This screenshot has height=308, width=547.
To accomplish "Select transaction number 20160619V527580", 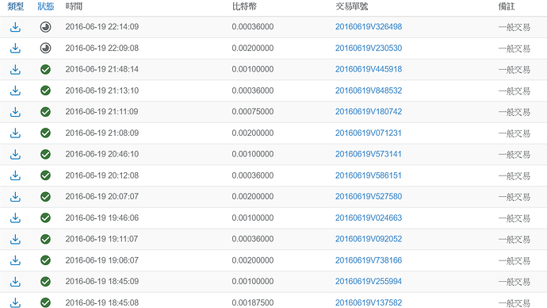I will click(x=369, y=197).
